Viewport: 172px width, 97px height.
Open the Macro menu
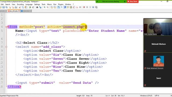click(49, 4)
